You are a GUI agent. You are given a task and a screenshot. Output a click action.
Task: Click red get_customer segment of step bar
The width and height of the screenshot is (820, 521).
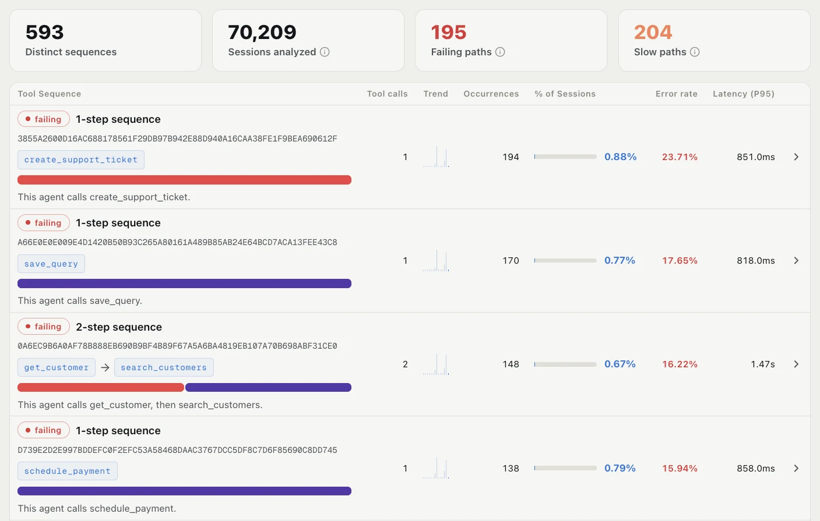[101, 387]
